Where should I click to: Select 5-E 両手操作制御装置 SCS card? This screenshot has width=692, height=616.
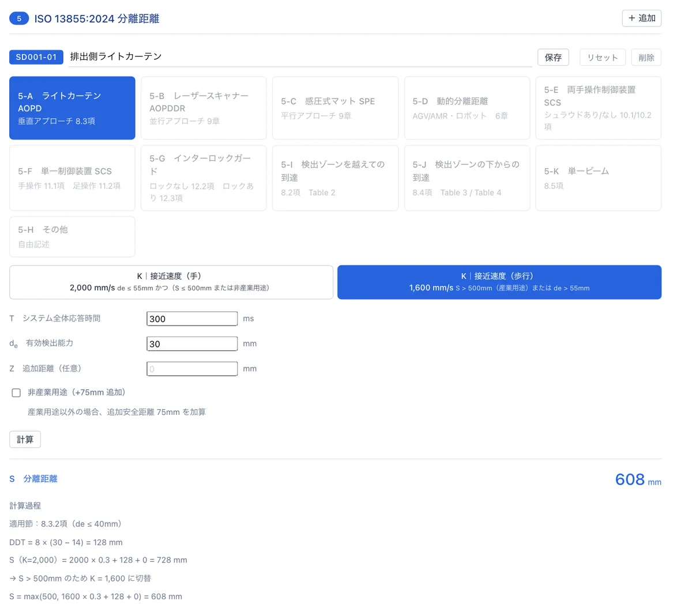[x=599, y=108]
